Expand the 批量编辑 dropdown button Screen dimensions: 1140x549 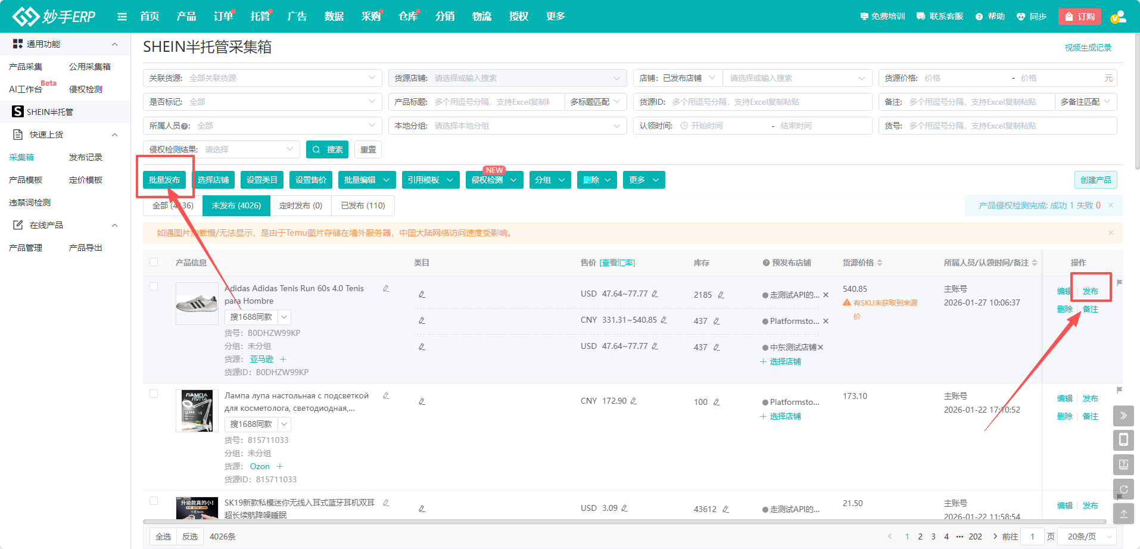coord(366,180)
